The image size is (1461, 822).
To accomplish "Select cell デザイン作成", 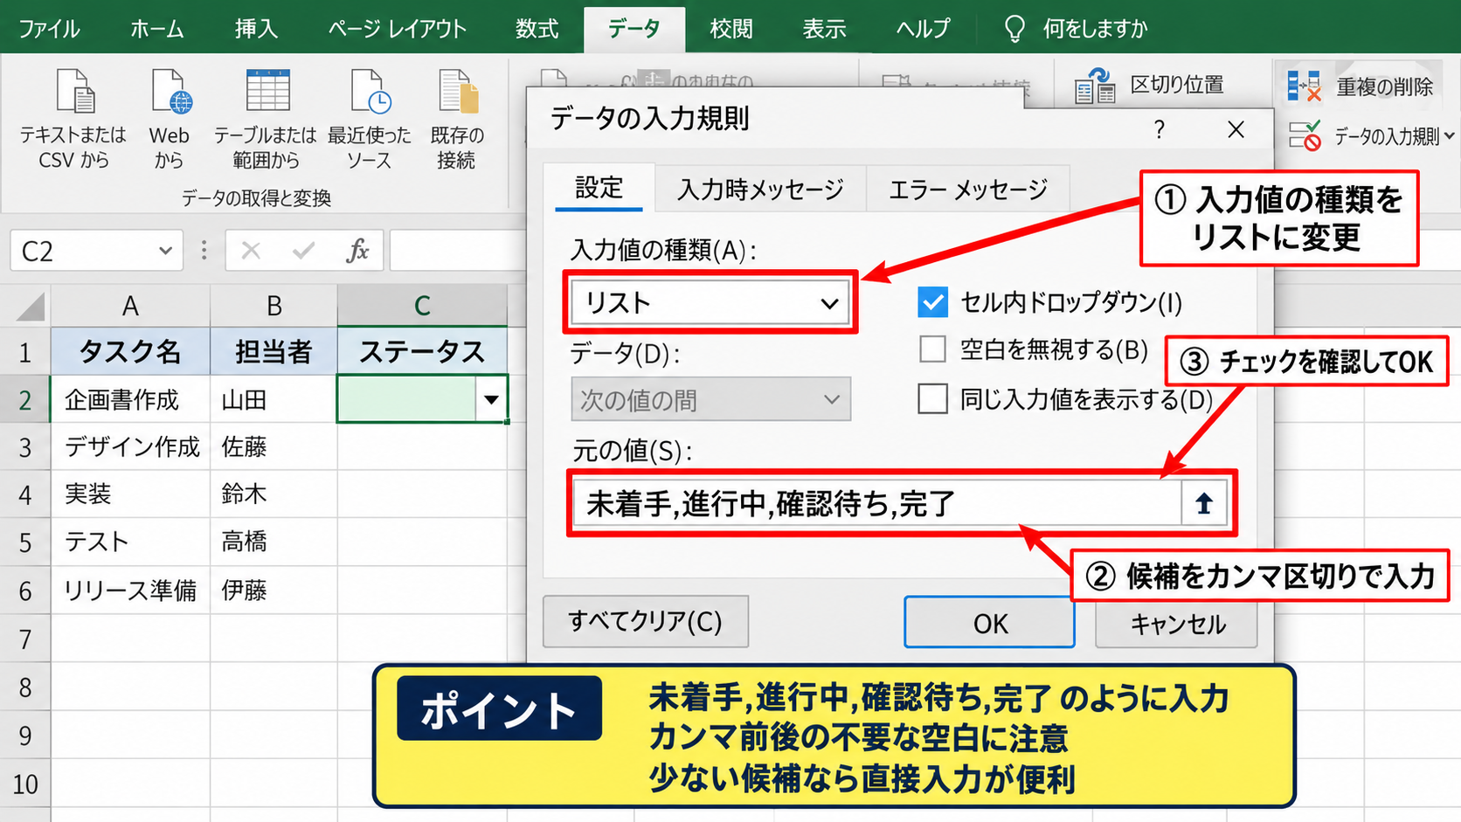I will pyautogui.click(x=130, y=446).
